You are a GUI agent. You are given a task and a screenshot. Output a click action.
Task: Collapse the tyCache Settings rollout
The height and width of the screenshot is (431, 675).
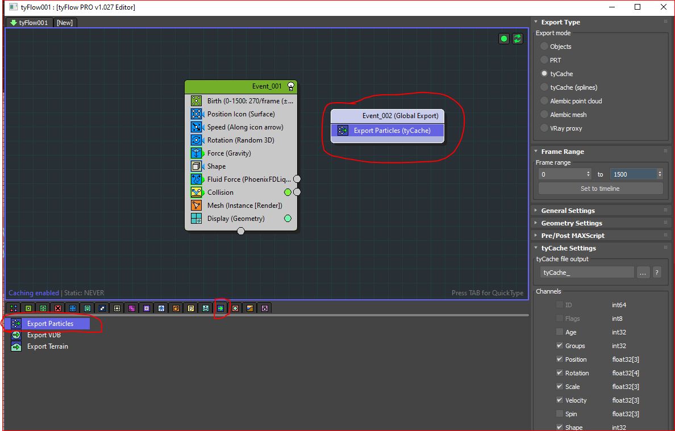pyautogui.click(x=536, y=248)
